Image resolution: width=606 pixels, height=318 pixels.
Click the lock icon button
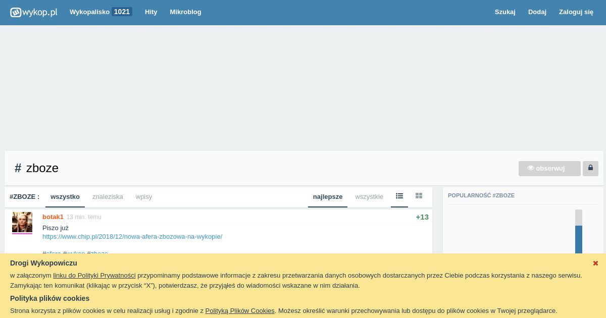[x=590, y=169]
